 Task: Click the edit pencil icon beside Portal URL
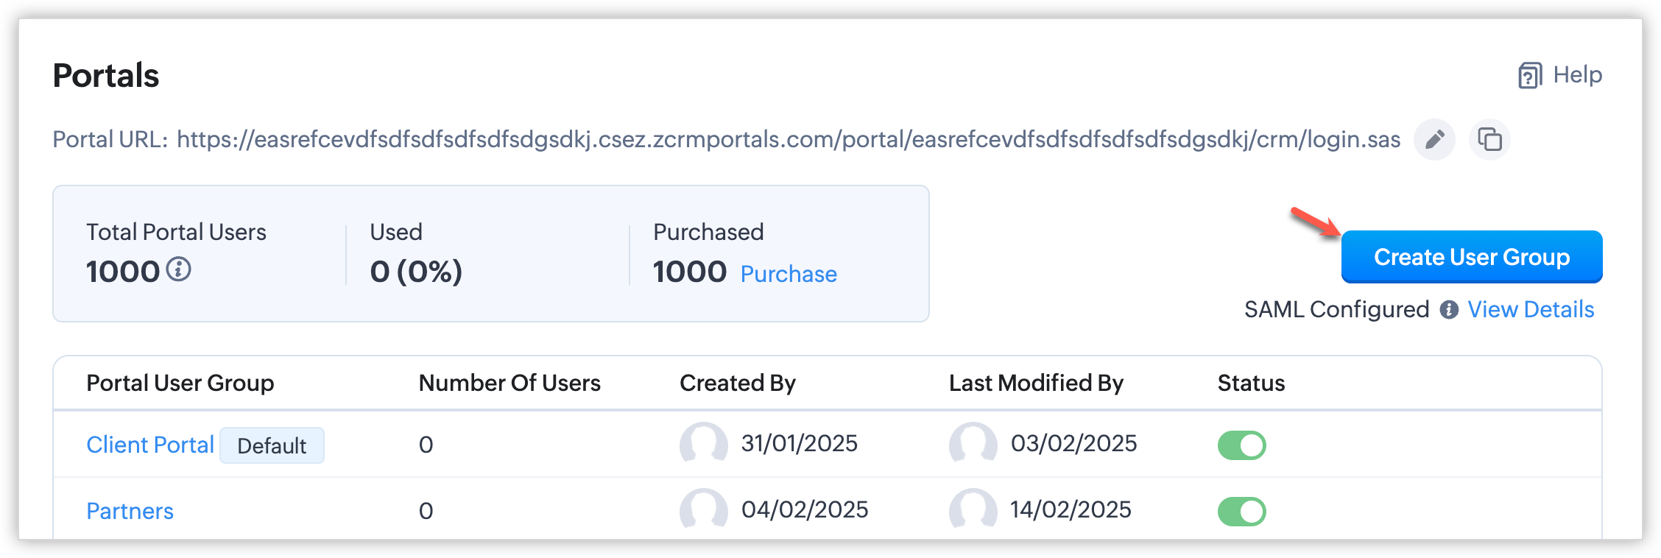pyautogui.click(x=1434, y=139)
